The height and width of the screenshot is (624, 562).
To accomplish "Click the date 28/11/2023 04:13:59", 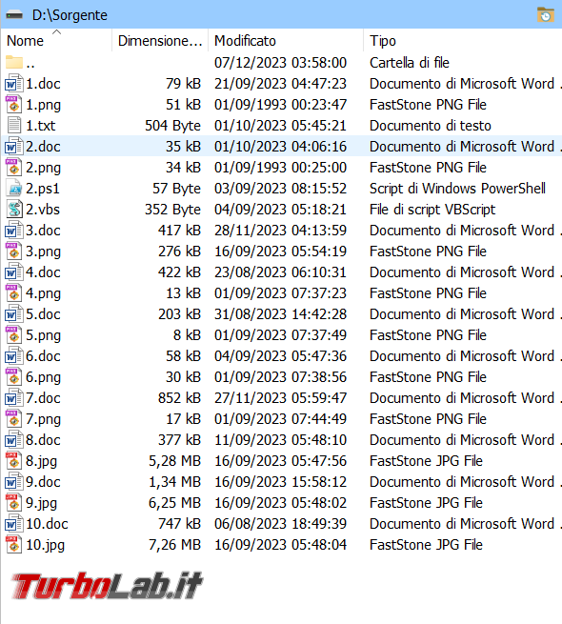I will (x=280, y=231).
